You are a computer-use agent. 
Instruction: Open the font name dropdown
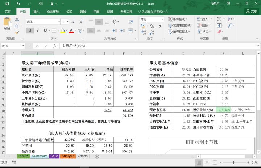[x=59, y=22]
